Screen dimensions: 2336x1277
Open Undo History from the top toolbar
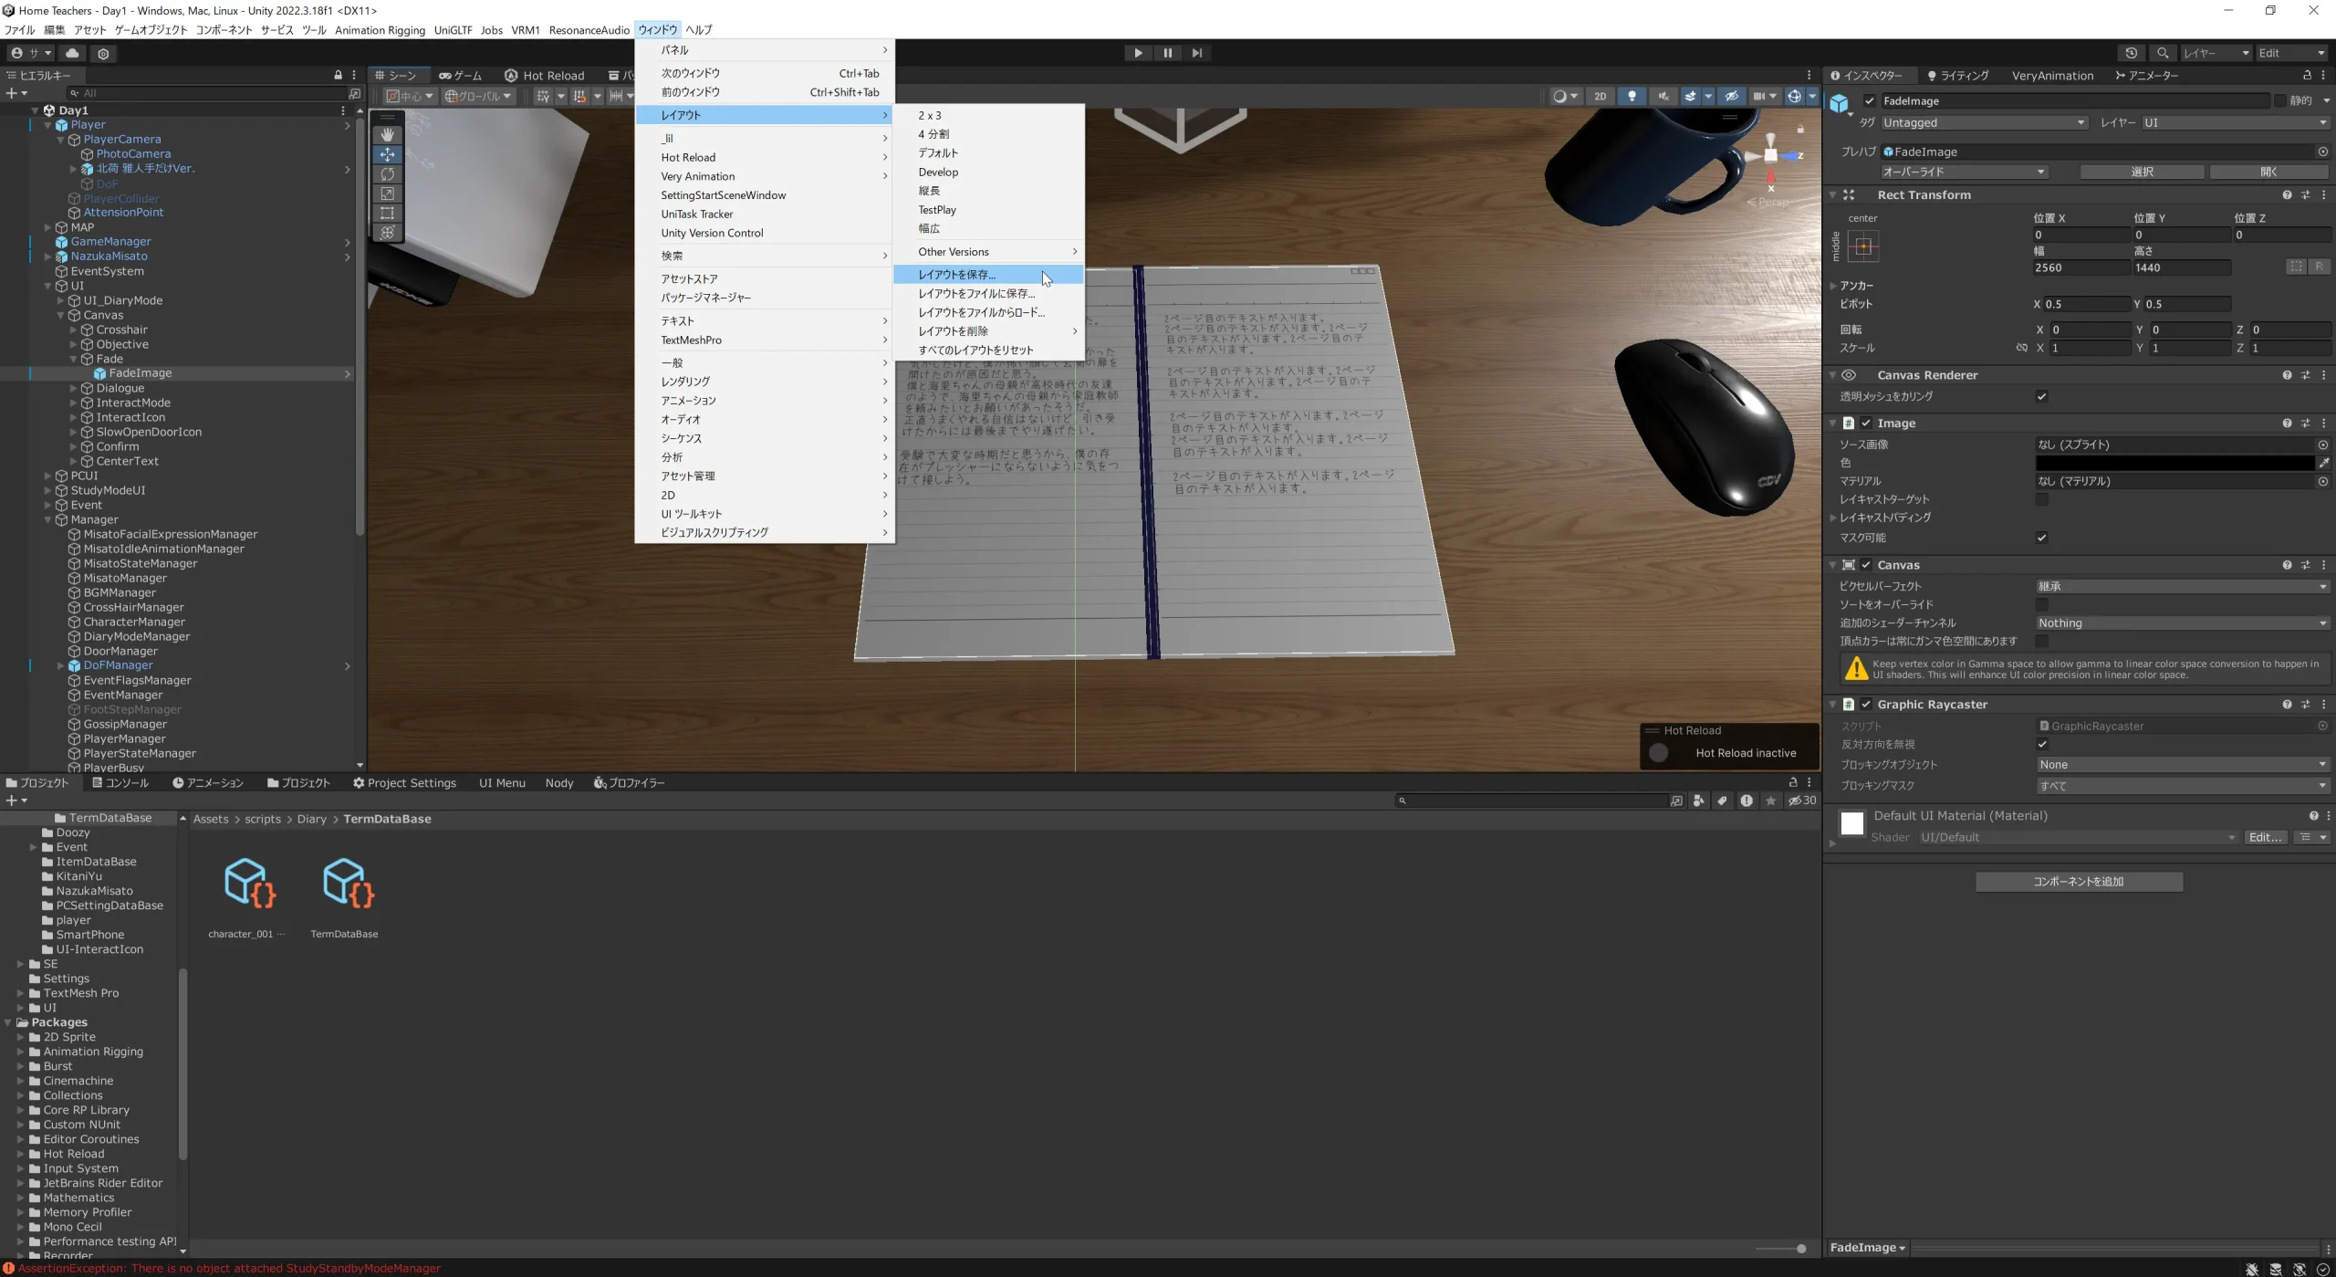tap(2131, 53)
